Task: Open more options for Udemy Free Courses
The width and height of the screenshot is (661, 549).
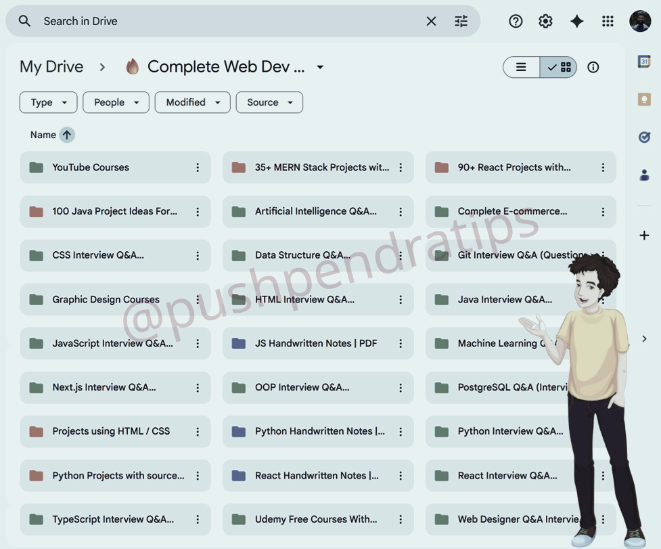Action: pyautogui.click(x=401, y=519)
